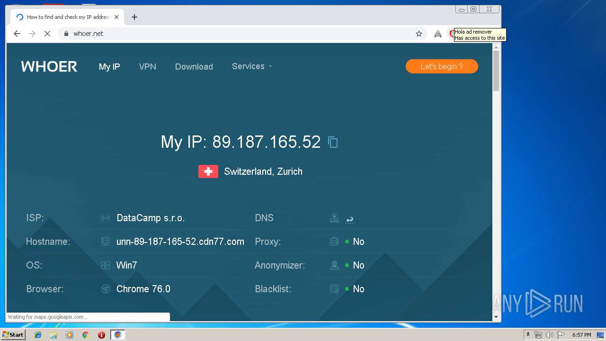Image resolution: width=606 pixels, height=341 pixels.
Task: Open the VPN page
Action: click(x=148, y=67)
